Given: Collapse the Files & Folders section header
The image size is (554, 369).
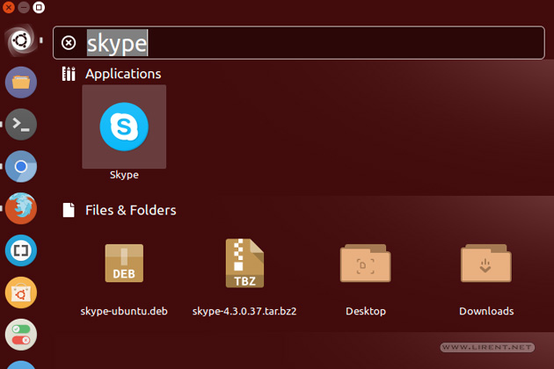Looking at the screenshot, I should [x=131, y=210].
